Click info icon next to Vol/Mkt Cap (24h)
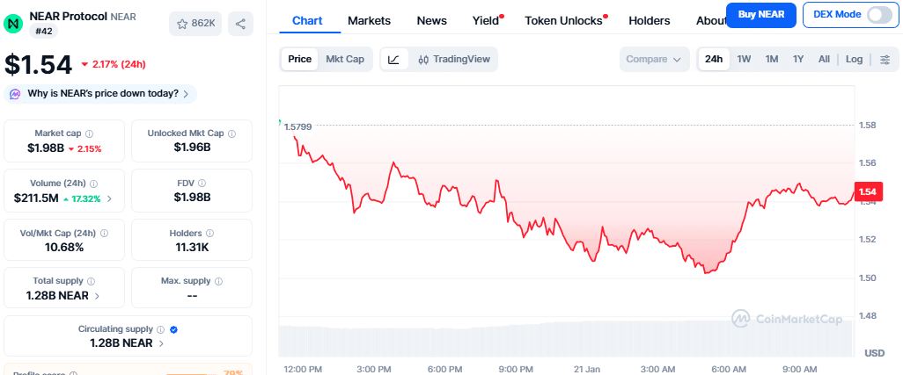This screenshot has height=375, width=903. pyautogui.click(x=104, y=233)
